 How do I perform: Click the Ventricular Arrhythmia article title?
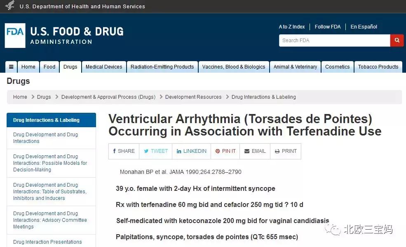click(x=245, y=125)
